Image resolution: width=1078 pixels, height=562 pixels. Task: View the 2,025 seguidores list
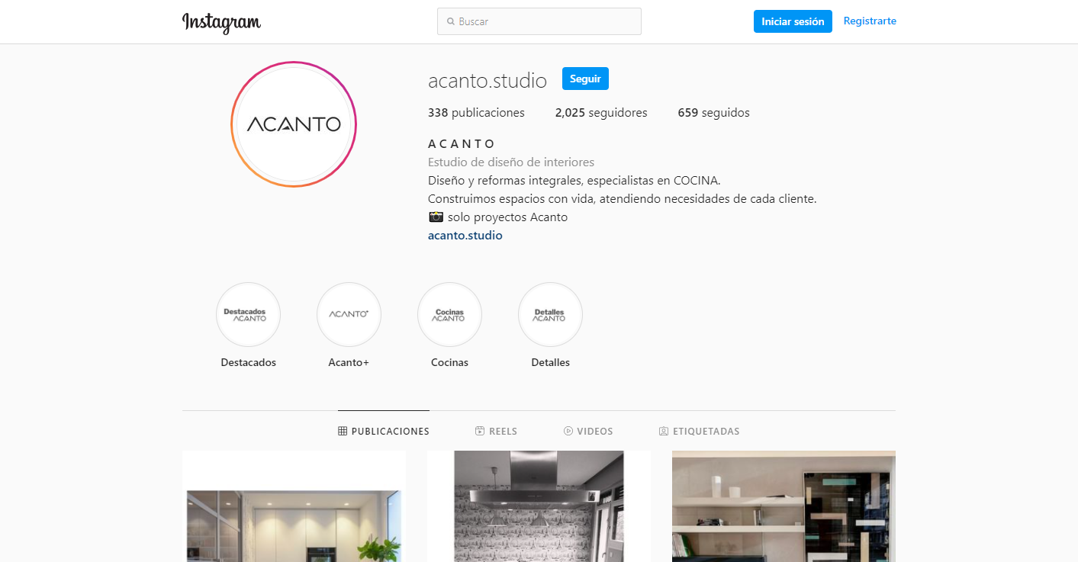click(601, 112)
